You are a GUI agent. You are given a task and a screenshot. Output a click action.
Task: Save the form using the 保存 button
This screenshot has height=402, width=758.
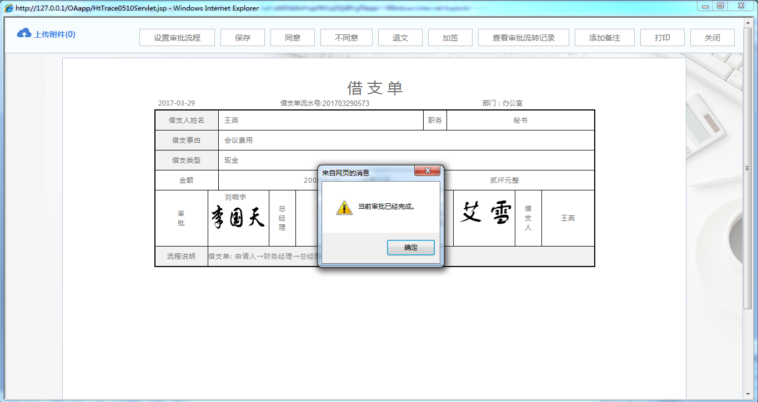click(242, 37)
